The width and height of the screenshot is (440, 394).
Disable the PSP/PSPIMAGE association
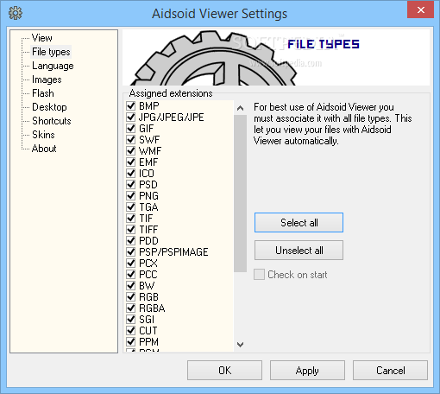(x=131, y=251)
